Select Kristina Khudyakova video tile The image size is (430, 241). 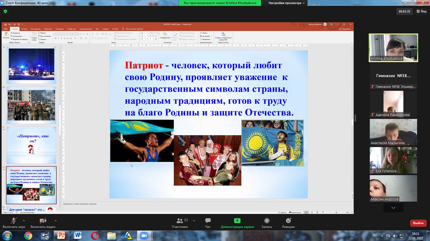tap(393, 48)
